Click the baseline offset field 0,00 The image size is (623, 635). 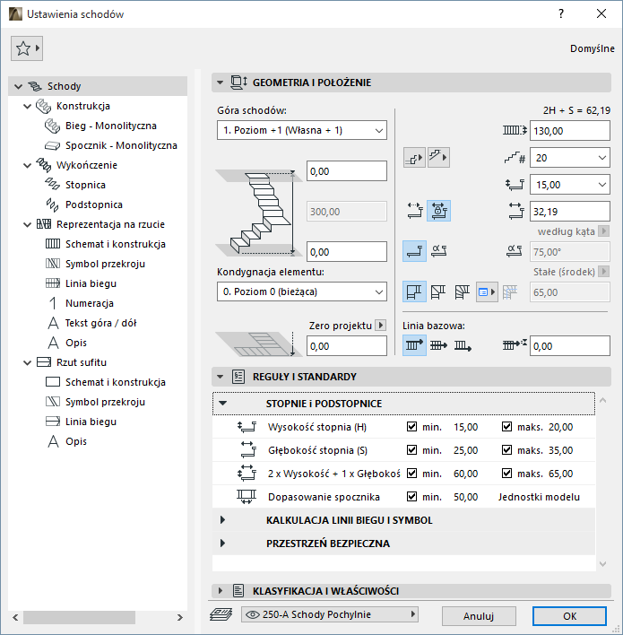tap(569, 346)
